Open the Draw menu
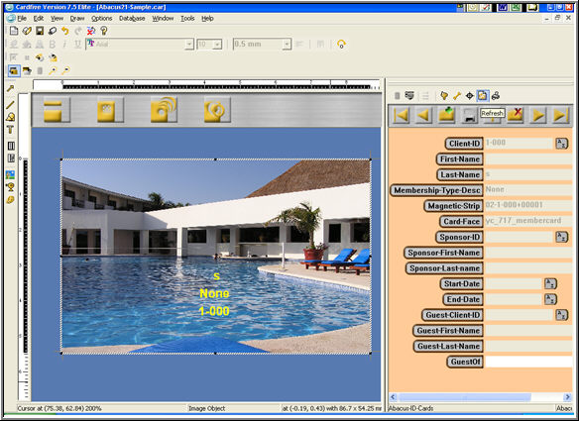This screenshot has height=421, width=579. (77, 19)
